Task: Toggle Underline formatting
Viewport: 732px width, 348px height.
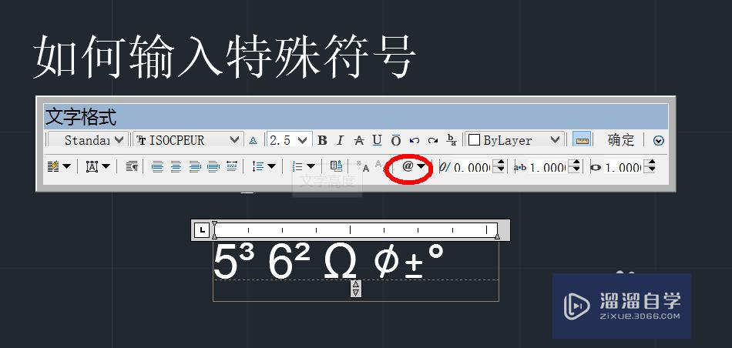Action: point(378,140)
